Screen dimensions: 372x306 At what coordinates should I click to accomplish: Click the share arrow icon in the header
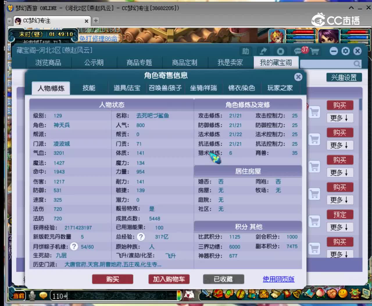pos(263,51)
